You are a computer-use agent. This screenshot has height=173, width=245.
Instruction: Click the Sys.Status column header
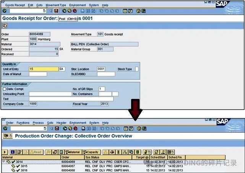click(x=108, y=157)
